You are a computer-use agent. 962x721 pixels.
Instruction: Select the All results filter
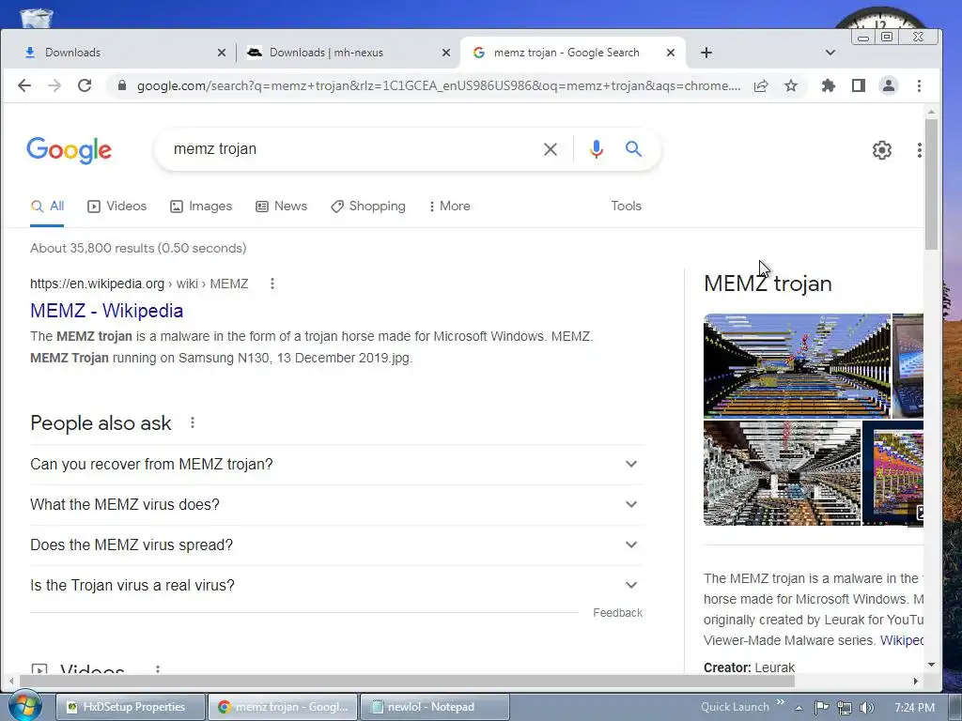47,206
